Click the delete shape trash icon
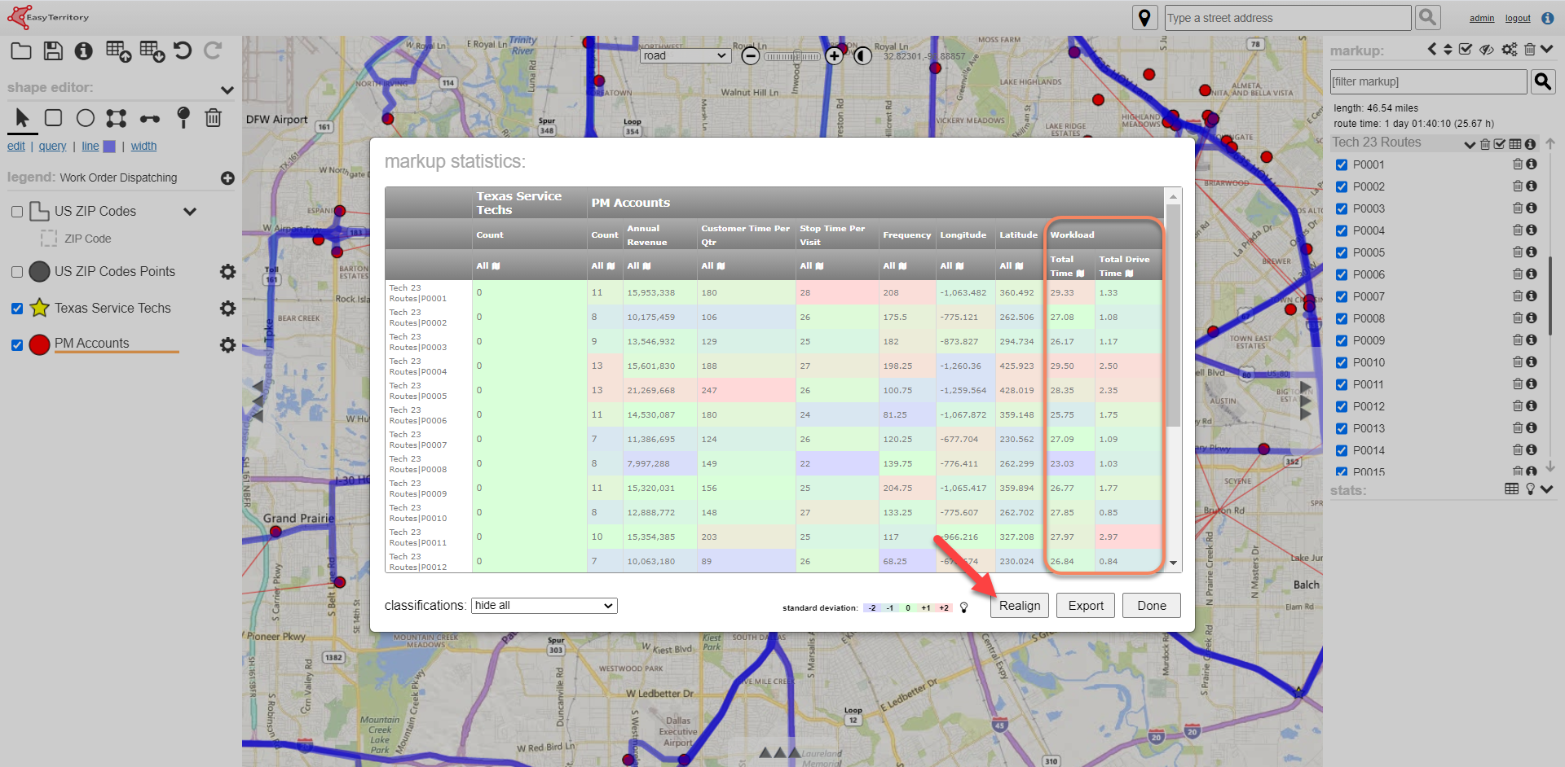 [213, 118]
